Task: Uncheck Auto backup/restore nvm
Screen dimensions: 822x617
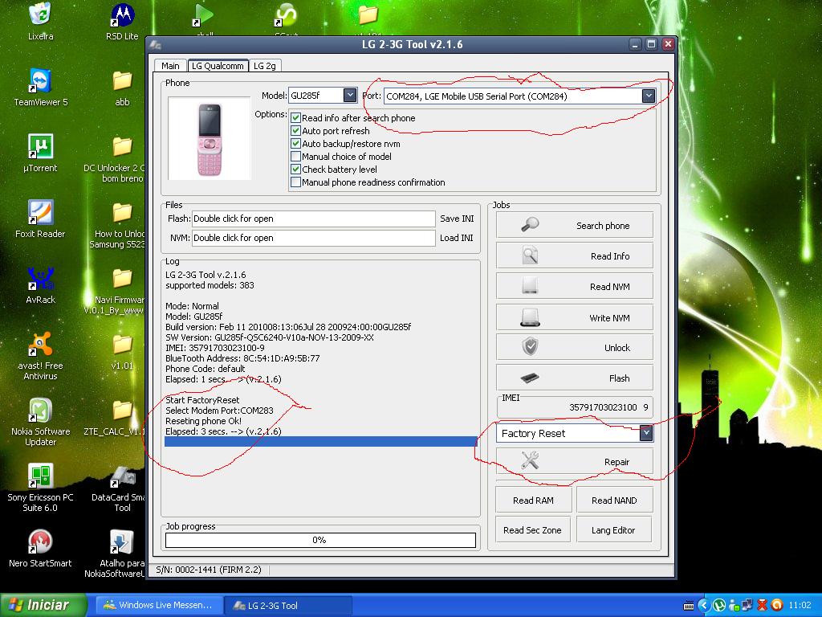Action: tap(295, 144)
